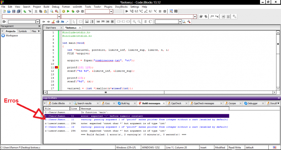Open build target dropdown
This screenshot has height=150, width=281.
point(111,12)
